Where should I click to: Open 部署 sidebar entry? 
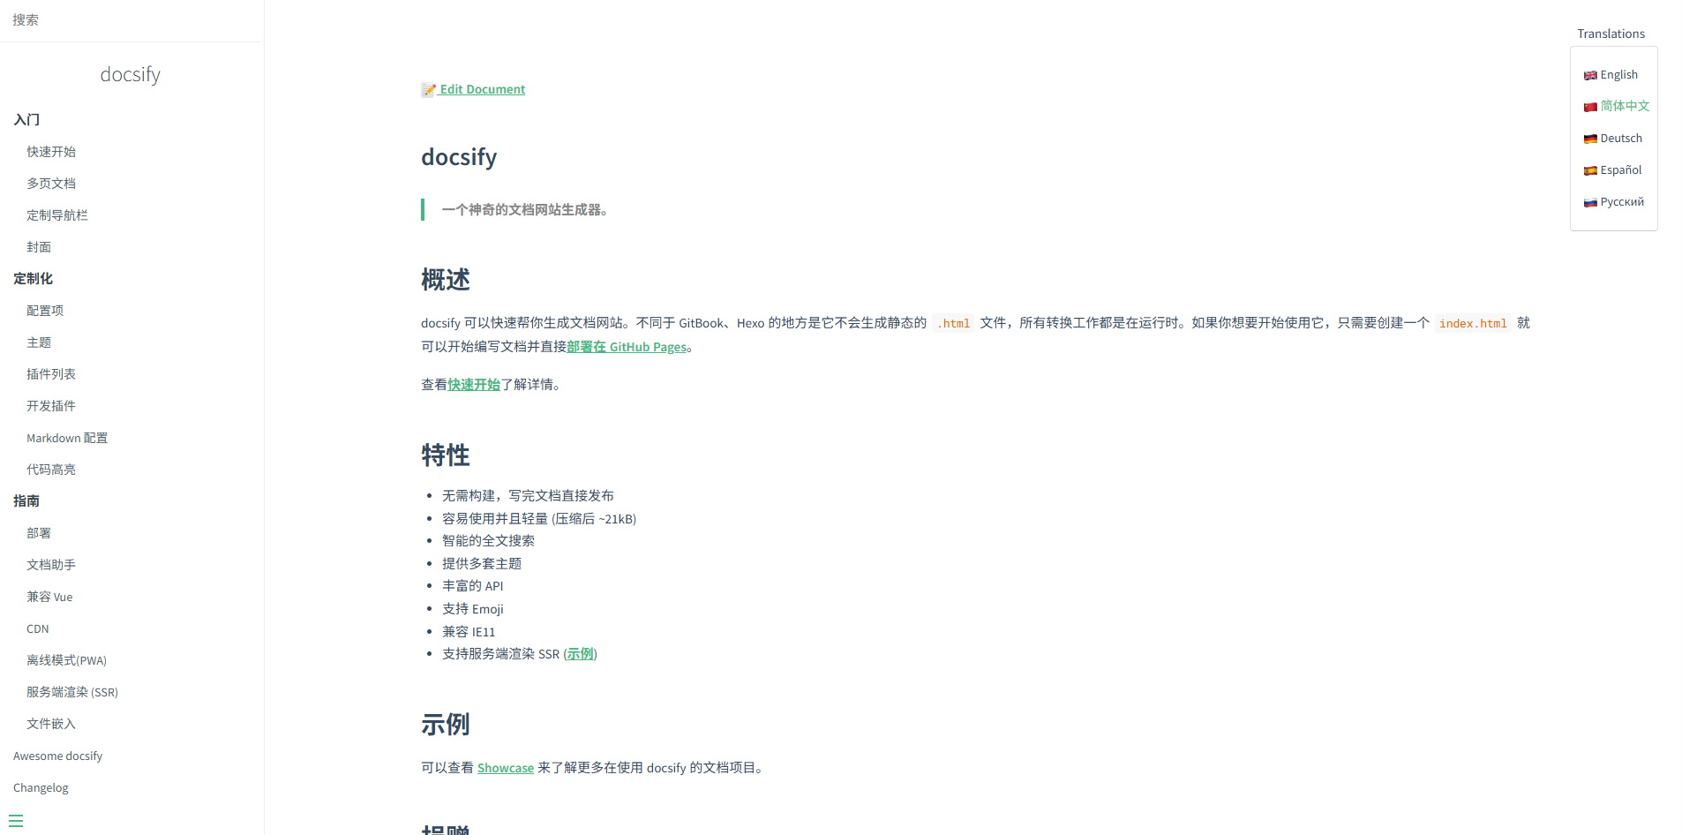click(39, 533)
